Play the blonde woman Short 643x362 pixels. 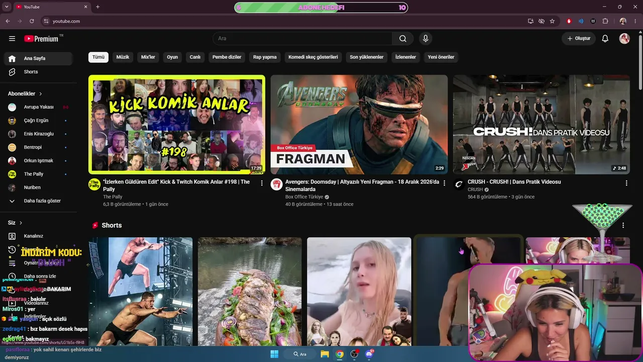(x=359, y=292)
